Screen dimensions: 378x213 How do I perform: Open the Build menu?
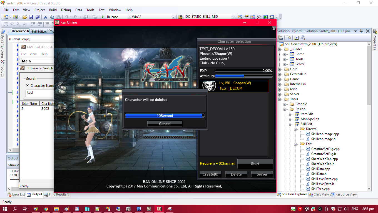(53, 10)
